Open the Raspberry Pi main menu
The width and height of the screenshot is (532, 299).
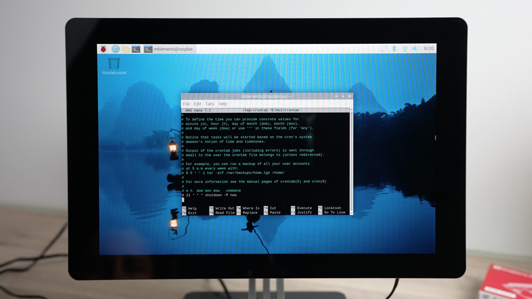pyautogui.click(x=103, y=49)
